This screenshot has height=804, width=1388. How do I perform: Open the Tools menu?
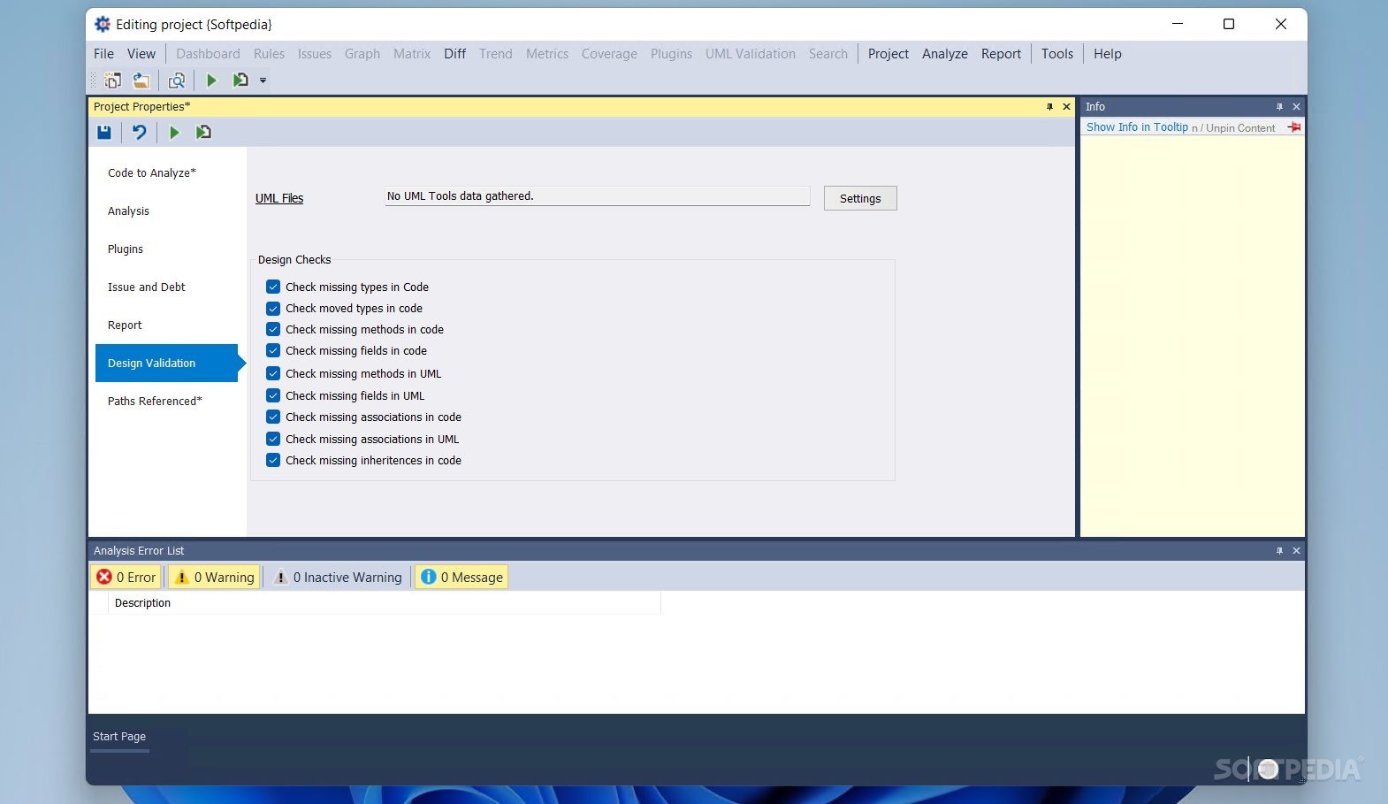click(1057, 54)
